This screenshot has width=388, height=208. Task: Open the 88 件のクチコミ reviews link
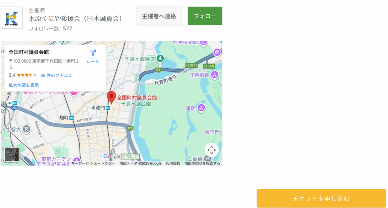click(56, 75)
